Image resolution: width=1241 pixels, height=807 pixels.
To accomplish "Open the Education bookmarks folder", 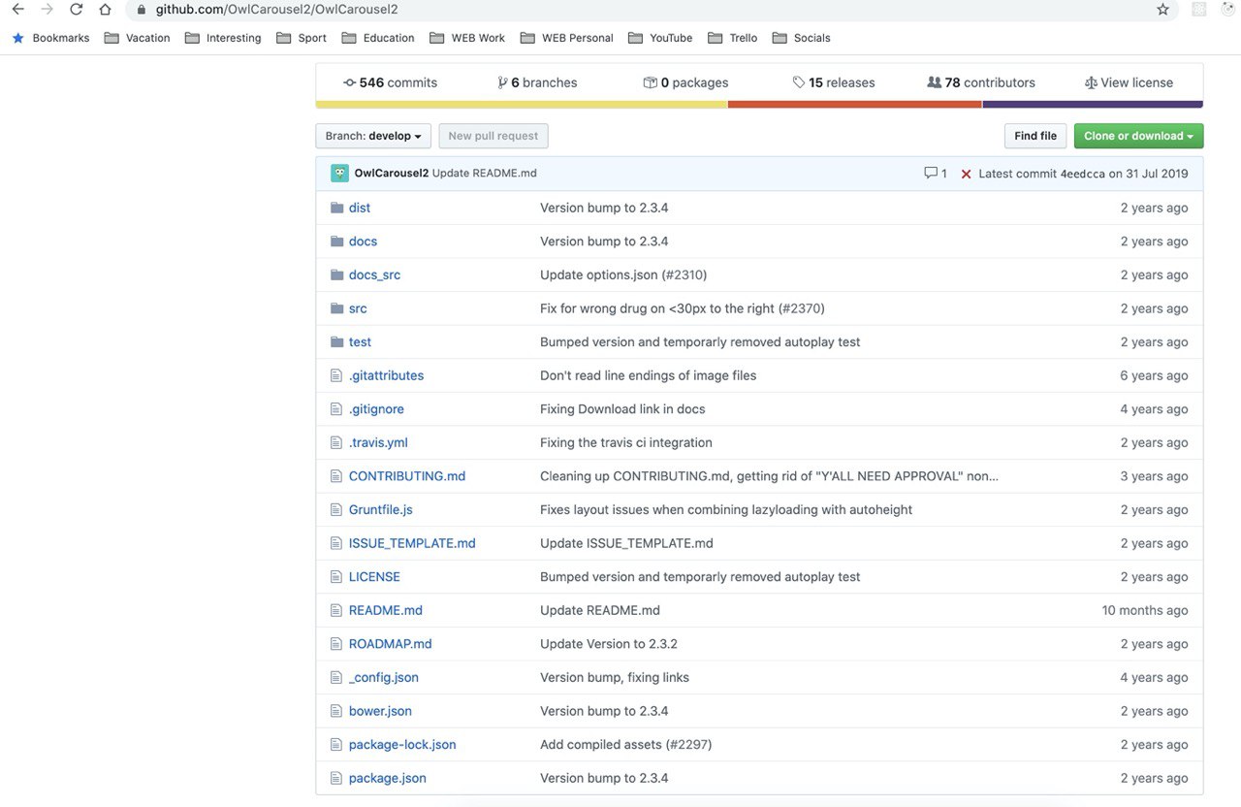I will pyautogui.click(x=377, y=38).
